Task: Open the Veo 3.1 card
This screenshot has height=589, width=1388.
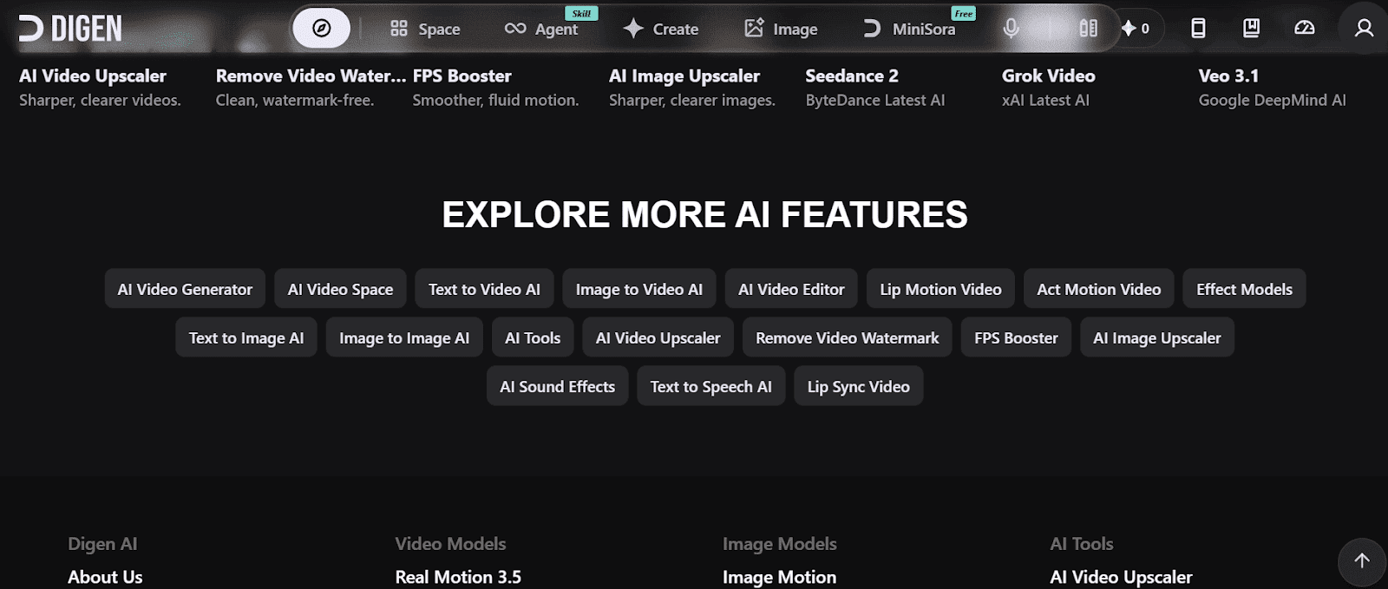Action: (x=1272, y=88)
